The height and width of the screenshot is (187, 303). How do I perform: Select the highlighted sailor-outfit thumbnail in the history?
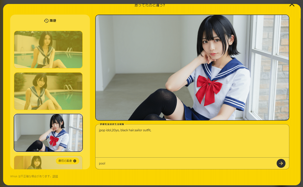48,133
